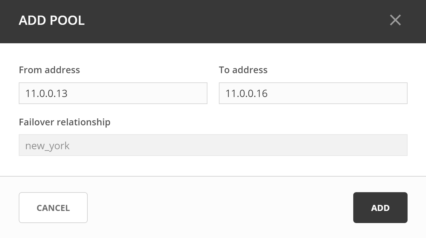Close the Add Pool dialog
Viewport: 426px width, 238px height.
[395, 20]
